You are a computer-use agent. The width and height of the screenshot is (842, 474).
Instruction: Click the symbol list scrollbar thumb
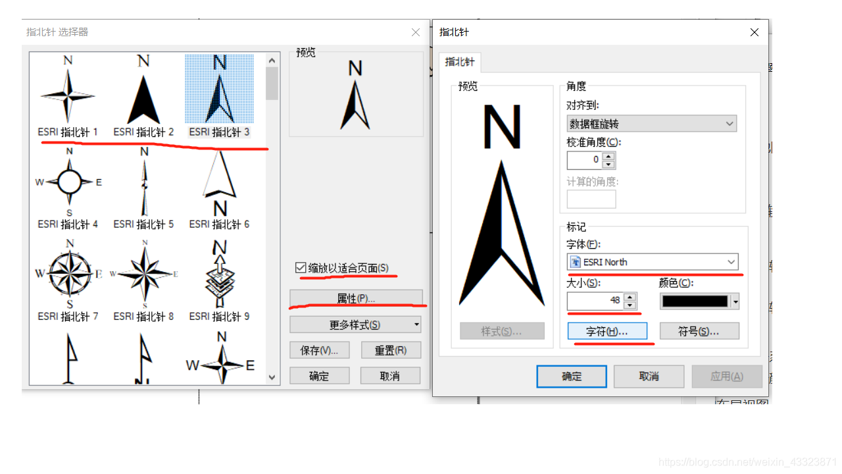pos(272,84)
